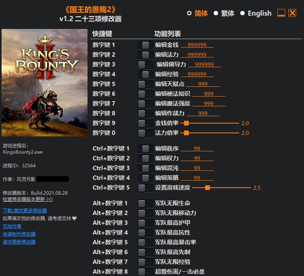Image resolution: width=304 pixels, height=276 pixels.
Task: Enable the 设置游戏速度 toggle
Action: coord(145,188)
